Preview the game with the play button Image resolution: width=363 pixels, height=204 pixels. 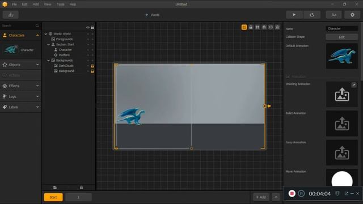(x=294, y=15)
